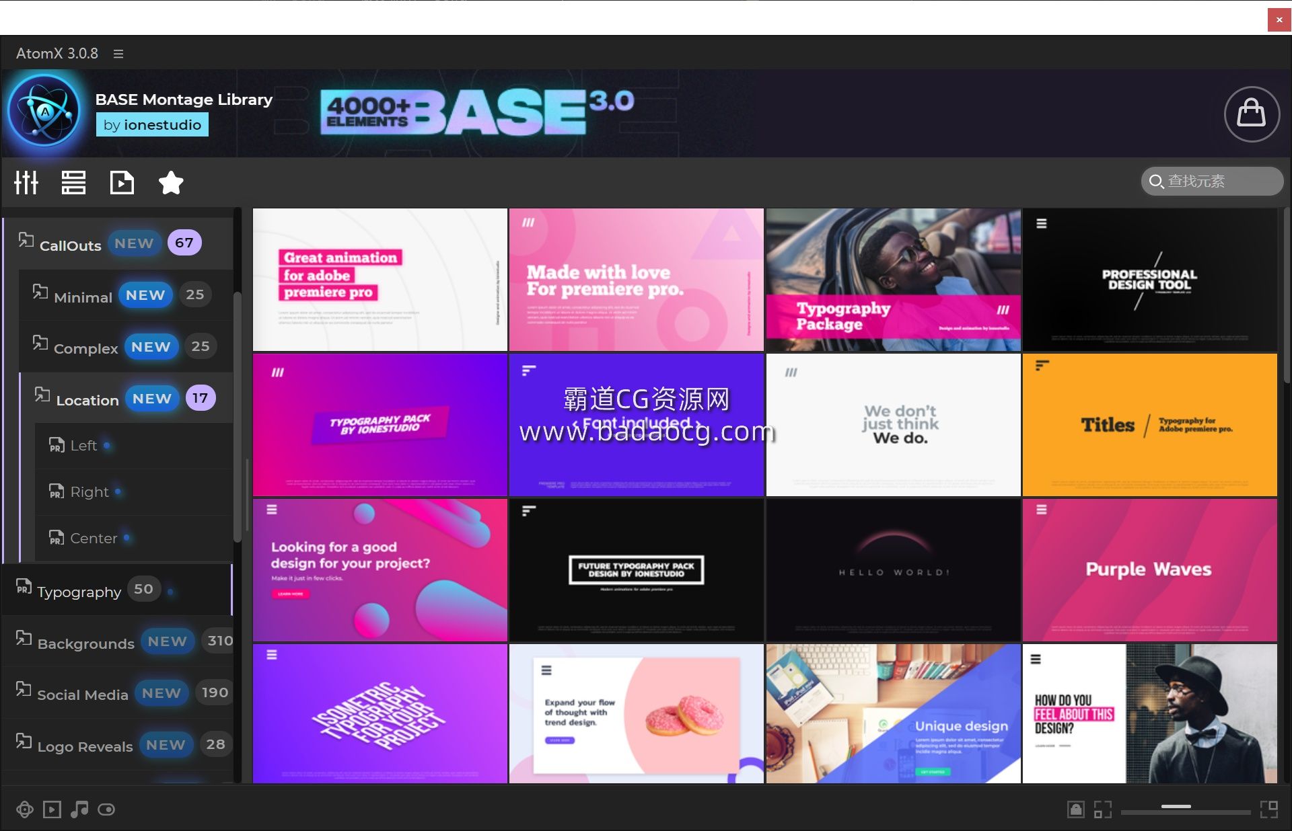Image resolution: width=1292 pixels, height=831 pixels.
Task: Click the Minimal folder icon
Action: point(40,292)
